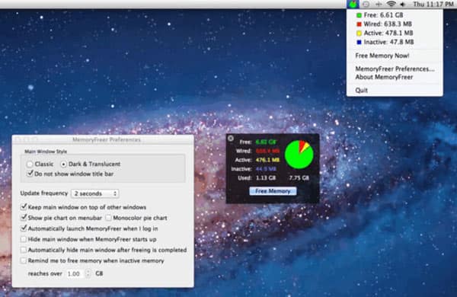
Task: Click the Wi-Fi status icon
Action: pyautogui.click(x=391, y=4)
